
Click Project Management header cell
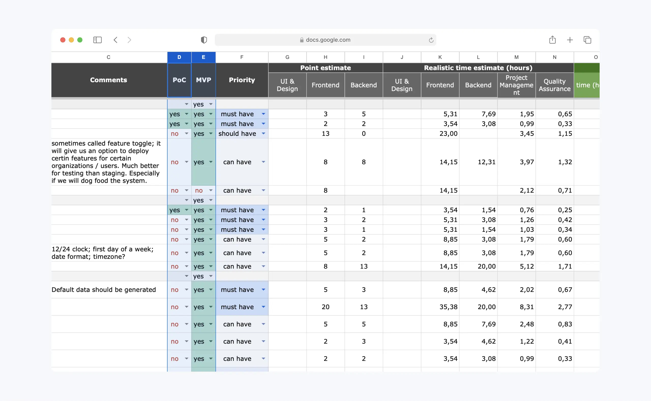click(x=516, y=85)
